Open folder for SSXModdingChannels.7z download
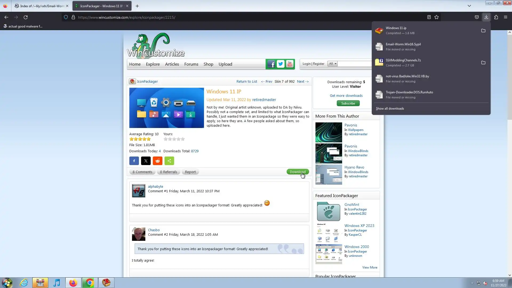The width and height of the screenshot is (512, 288). (x=483, y=63)
